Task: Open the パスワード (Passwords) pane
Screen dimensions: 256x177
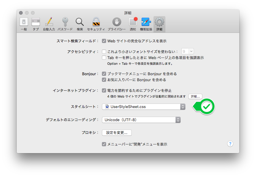Action: [65, 24]
